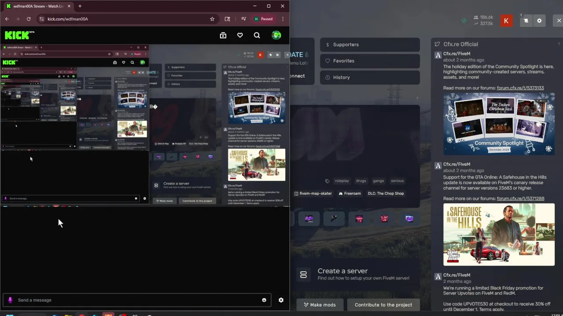Select the drugs tag
Image resolution: width=563 pixels, height=316 pixels.
(361, 181)
